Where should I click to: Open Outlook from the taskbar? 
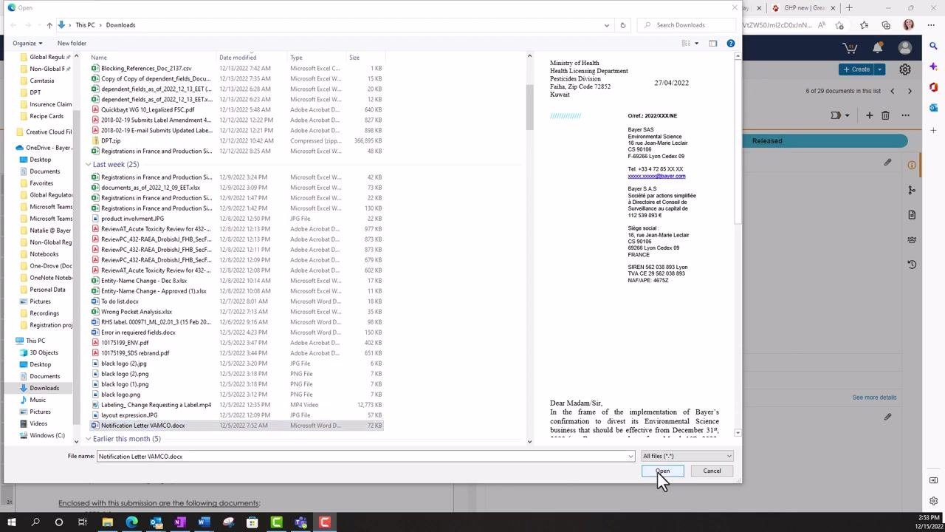coord(156,522)
